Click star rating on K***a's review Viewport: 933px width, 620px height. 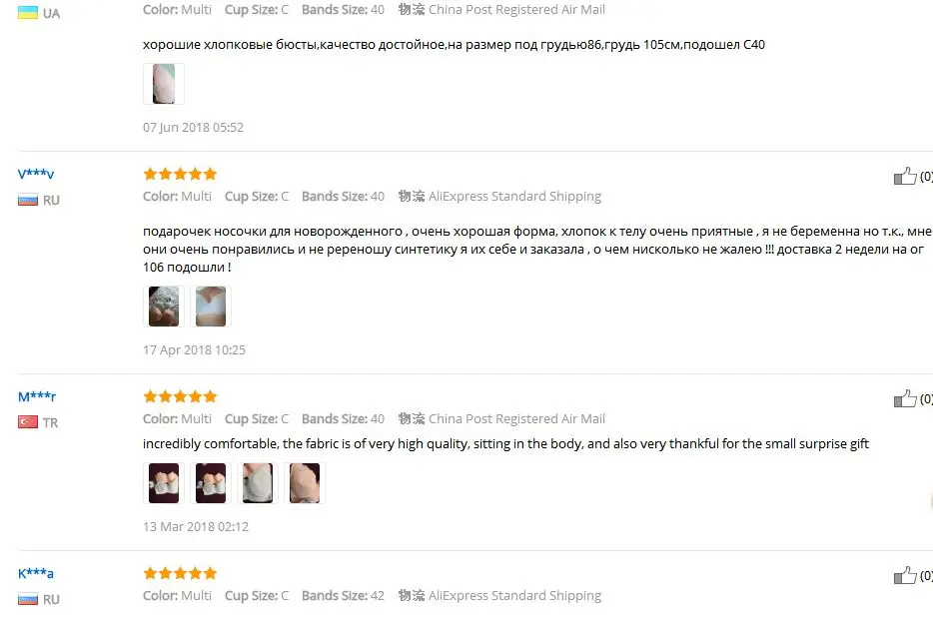coord(180,574)
